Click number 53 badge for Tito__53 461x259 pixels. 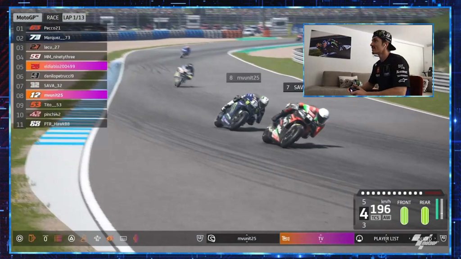pos(35,104)
